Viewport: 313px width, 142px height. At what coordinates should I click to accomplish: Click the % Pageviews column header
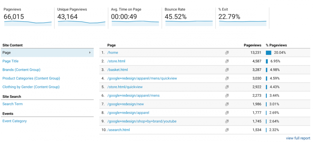[276, 45]
